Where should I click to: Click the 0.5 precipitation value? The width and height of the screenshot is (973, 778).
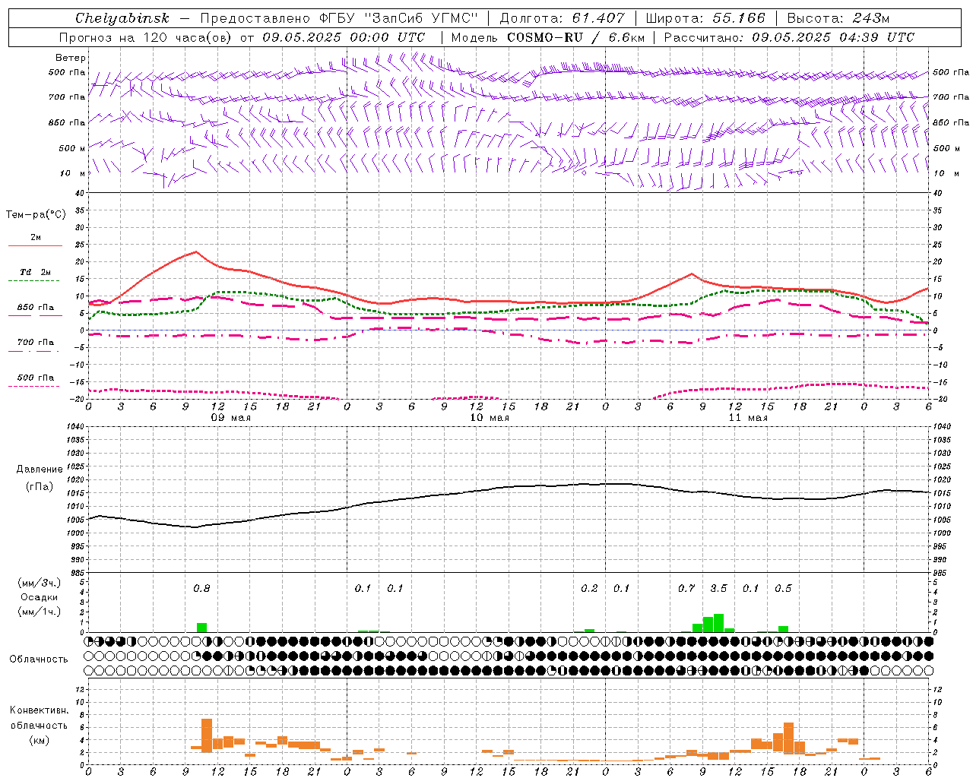tap(783, 589)
